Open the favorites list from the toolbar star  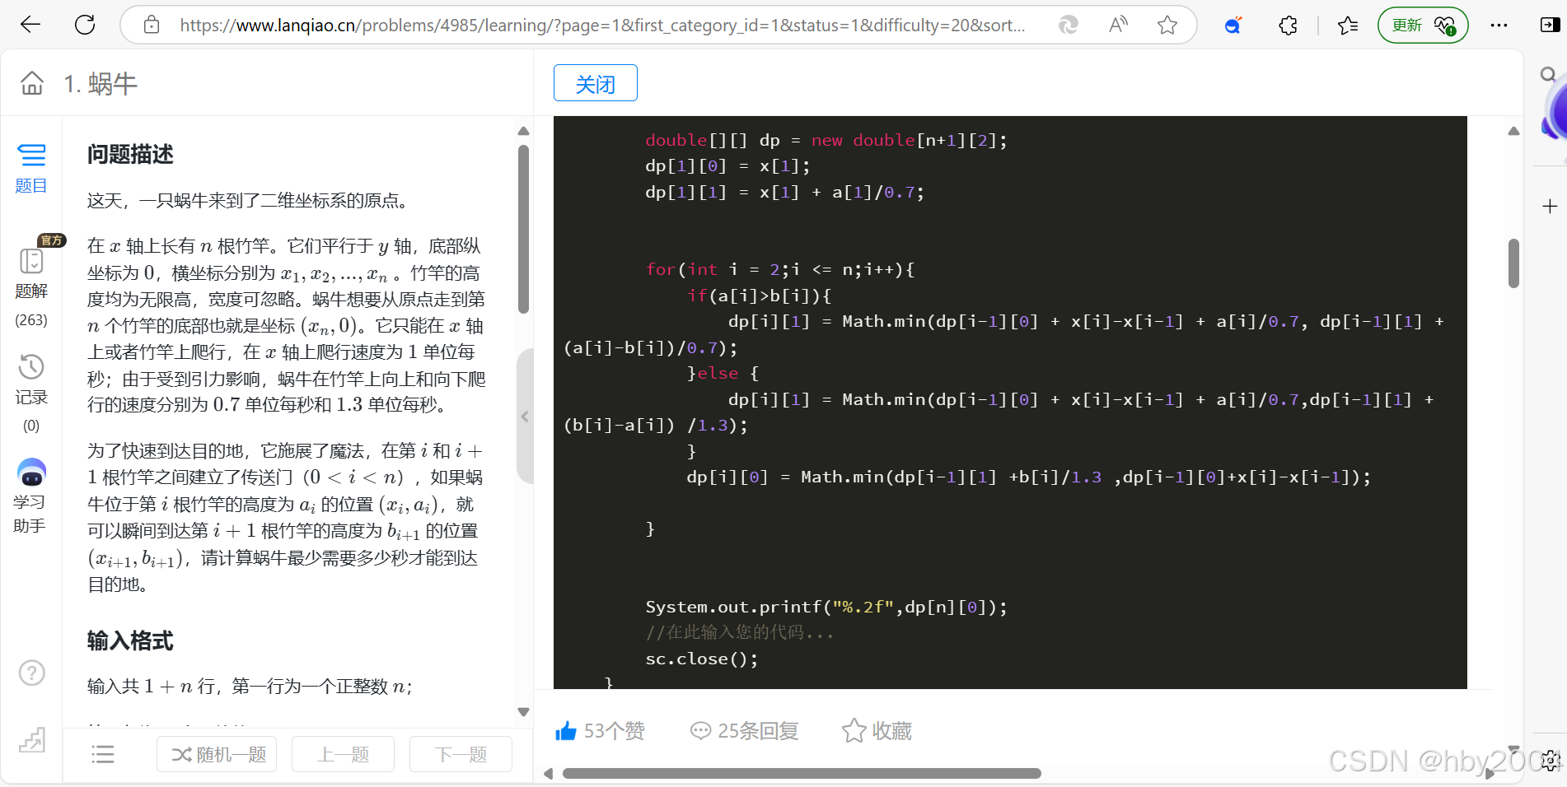1348,26
